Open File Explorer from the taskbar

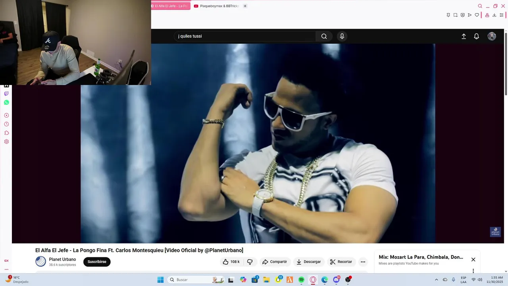pos(266,280)
